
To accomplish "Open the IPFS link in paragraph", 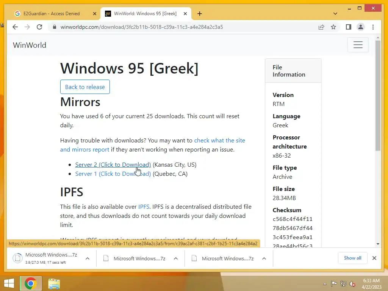I will click(x=144, y=207).
